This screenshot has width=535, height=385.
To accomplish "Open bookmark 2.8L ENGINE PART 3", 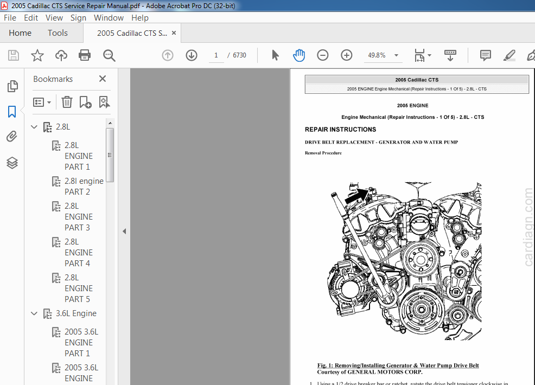I will (x=79, y=216).
